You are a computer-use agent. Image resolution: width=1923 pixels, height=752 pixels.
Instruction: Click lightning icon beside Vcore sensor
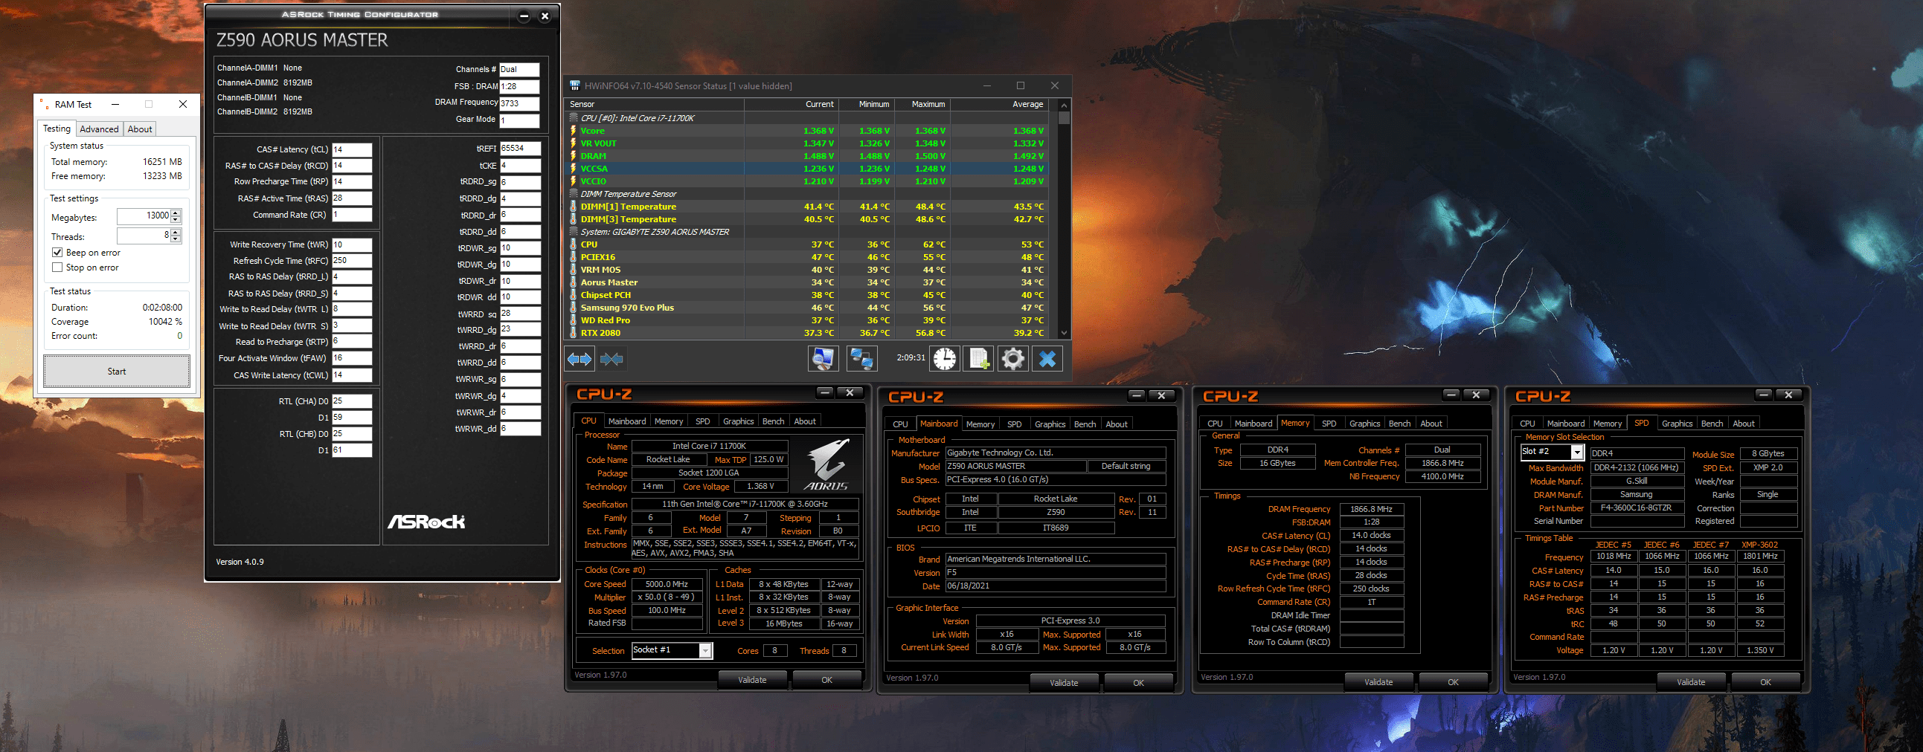coord(574,131)
